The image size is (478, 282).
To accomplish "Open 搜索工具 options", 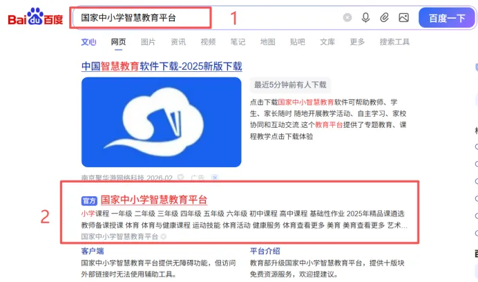I will click(x=394, y=41).
